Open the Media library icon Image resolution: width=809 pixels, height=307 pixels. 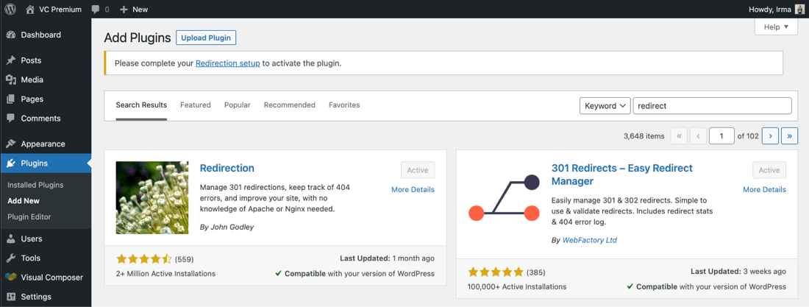[11, 80]
